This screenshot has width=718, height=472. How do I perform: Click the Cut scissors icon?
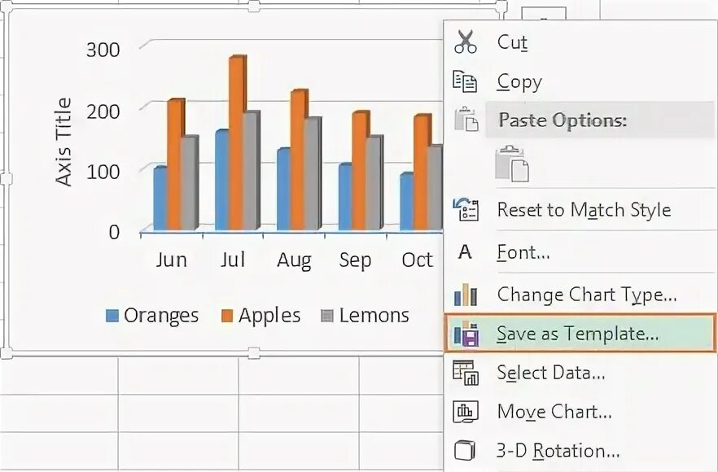(466, 42)
